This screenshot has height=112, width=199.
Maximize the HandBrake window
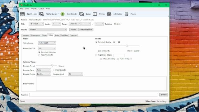point(159,5)
